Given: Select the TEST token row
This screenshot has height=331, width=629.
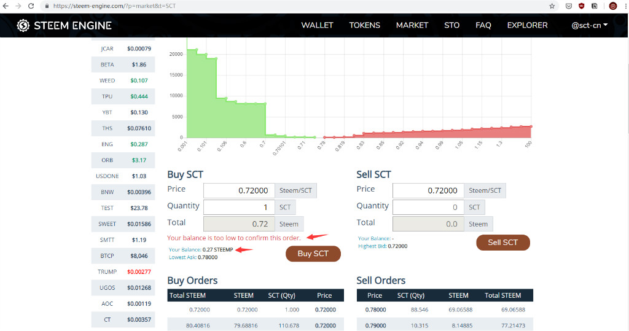Looking at the screenshot, I should pyautogui.click(x=123, y=208).
